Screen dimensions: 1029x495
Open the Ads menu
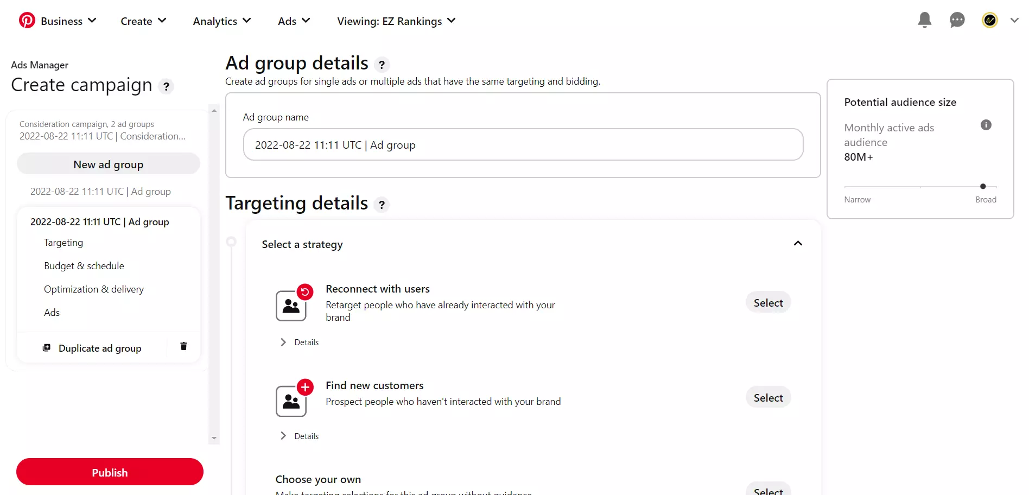293,21
